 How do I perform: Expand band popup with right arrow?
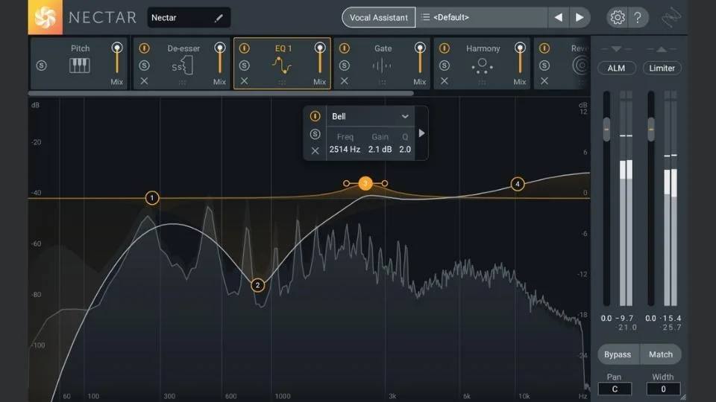tap(421, 133)
